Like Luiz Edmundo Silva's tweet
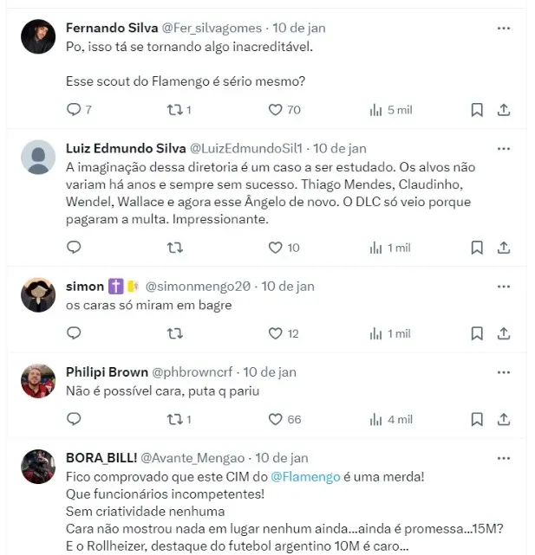This screenshot has width=535, height=555. point(275,248)
